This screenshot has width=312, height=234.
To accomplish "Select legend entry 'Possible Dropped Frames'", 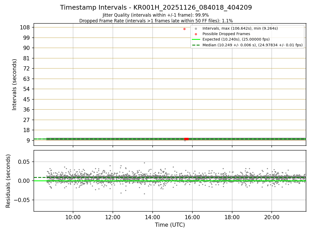I will pos(226,34).
